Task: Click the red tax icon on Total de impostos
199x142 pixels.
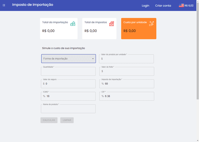Action: click(x=112, y=24)
